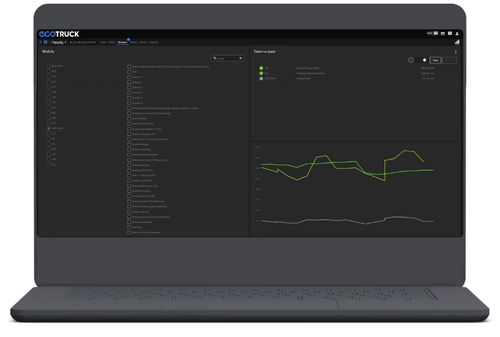Switch to the Paliwo tab

pyautogui.click(x=134, y=42)
